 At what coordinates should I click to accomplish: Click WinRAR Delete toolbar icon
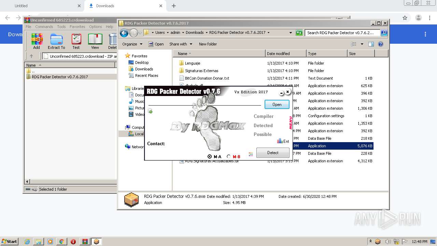113,41
